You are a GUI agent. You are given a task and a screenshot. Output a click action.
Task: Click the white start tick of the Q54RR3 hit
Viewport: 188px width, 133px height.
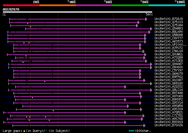coord(26,29)
